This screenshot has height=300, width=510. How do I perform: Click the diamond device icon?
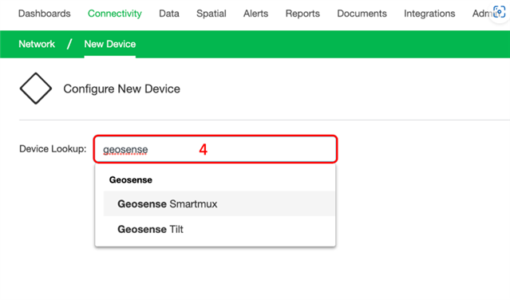[36, 89]
